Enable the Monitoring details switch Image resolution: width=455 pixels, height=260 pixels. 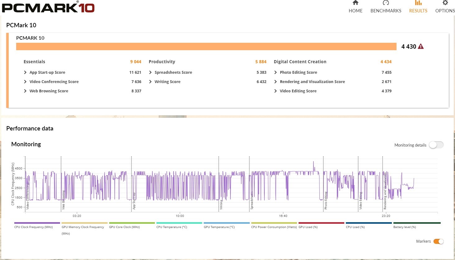click(x=436, y=145)
